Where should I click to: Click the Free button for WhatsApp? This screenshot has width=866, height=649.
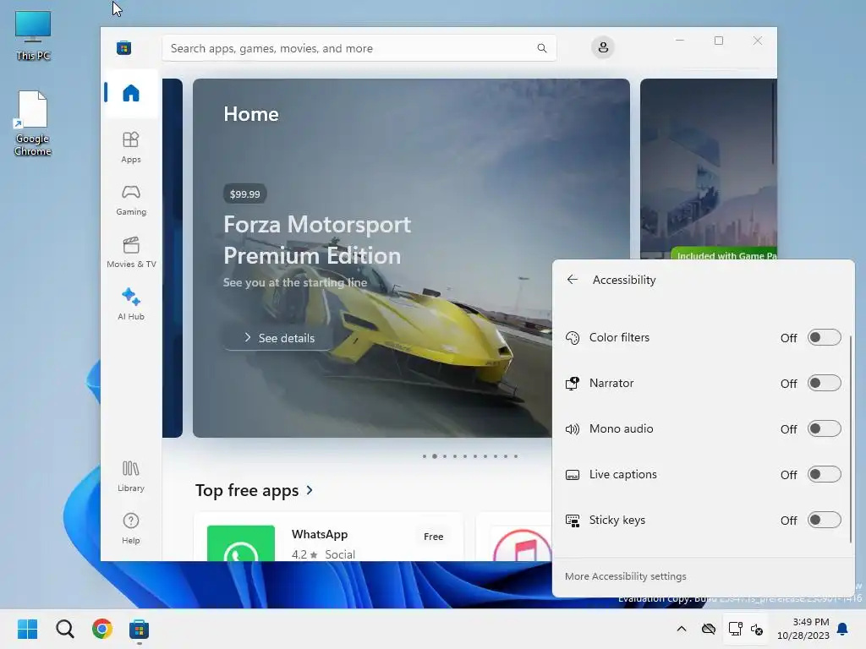434,537
